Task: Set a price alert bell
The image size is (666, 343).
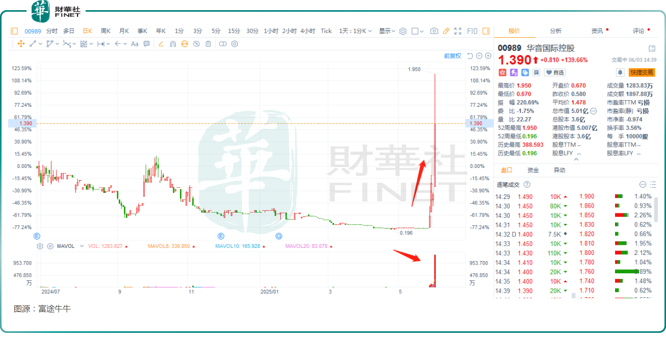Action: [x=620, y=73]
